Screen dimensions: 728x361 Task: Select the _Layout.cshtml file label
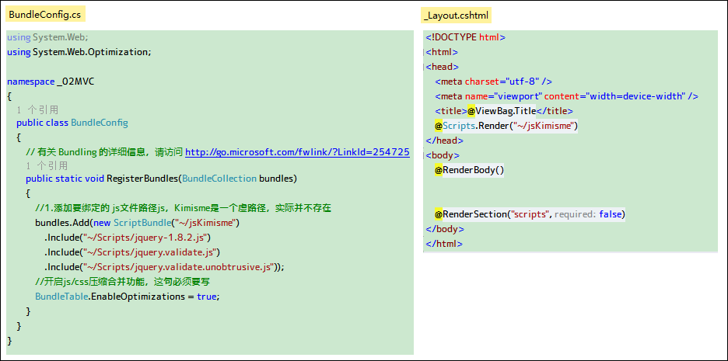(x=457, y=16)
